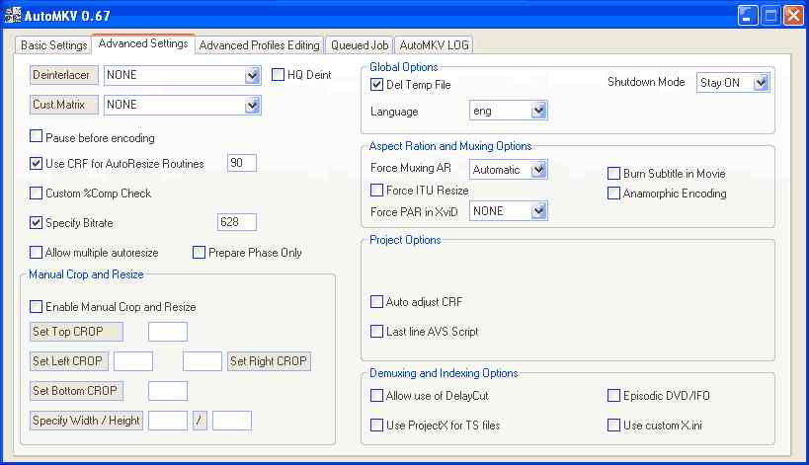
Task: Enable Anamorphic Encoding
Action: [x=614, y=194]
